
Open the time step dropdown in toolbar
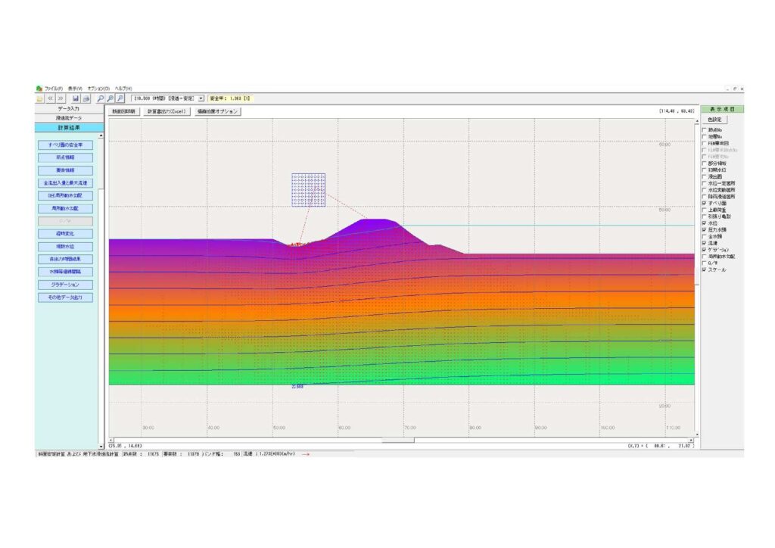(201, 98)
